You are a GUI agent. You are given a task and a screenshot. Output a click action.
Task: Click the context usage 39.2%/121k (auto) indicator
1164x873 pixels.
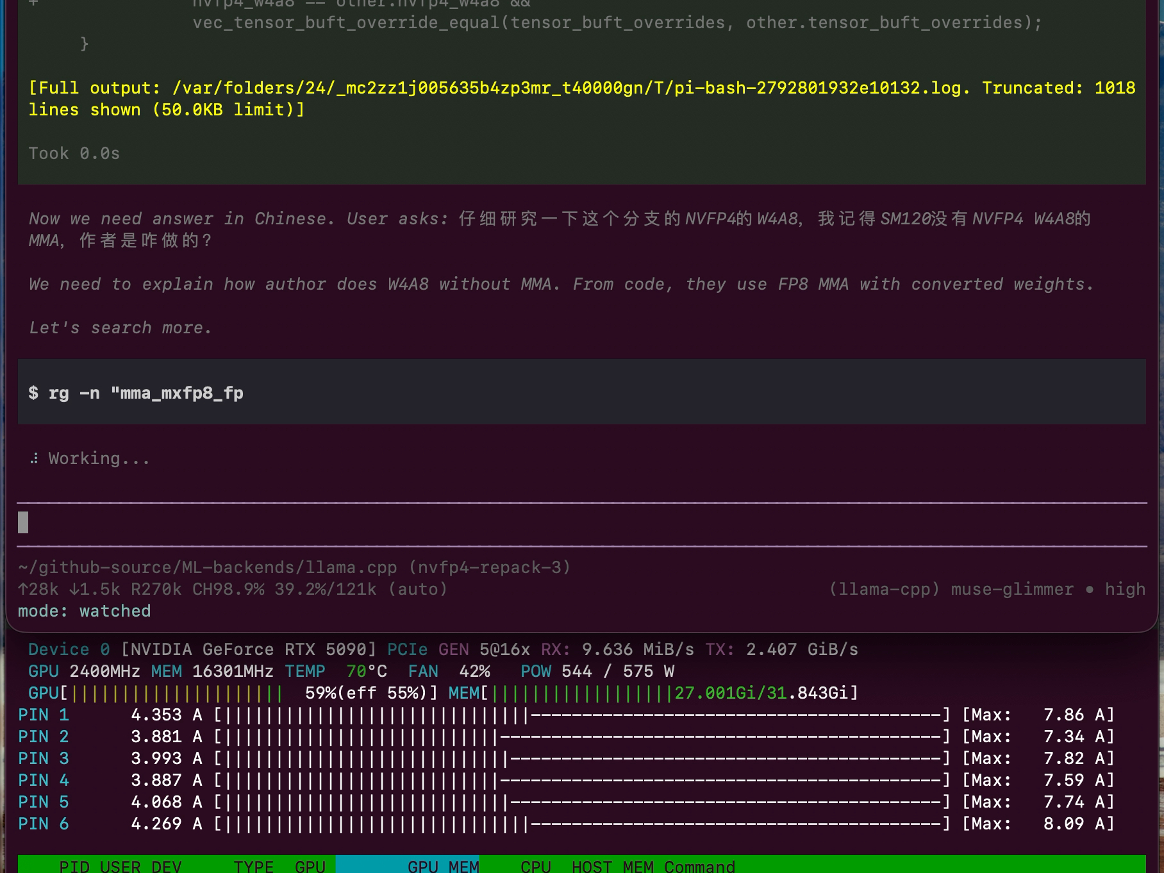coord(361,589)
